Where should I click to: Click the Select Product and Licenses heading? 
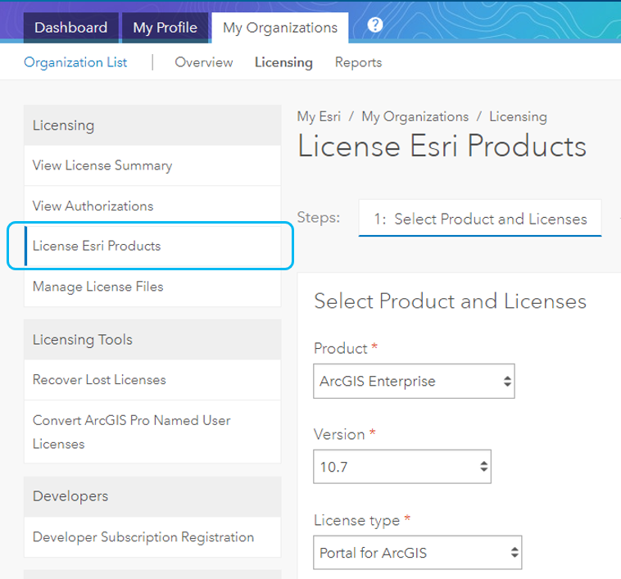tap(450, 301)
